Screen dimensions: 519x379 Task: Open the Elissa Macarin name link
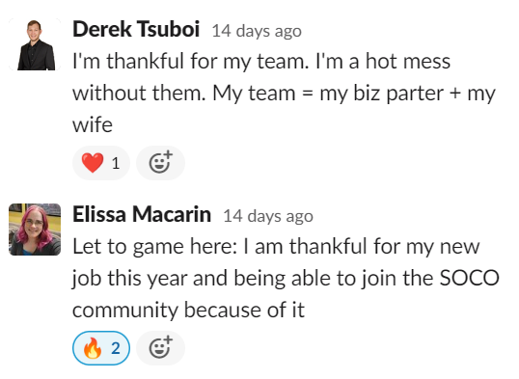(142, 214)
